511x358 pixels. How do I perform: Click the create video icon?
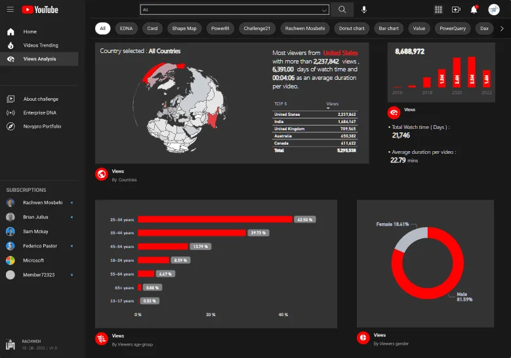tap(456, 10)
